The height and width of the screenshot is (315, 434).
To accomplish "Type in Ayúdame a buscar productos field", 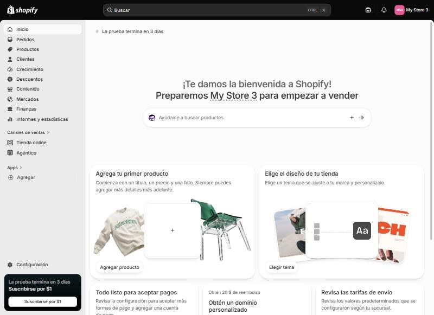I will pyautogui.click(x=257, y=118).
